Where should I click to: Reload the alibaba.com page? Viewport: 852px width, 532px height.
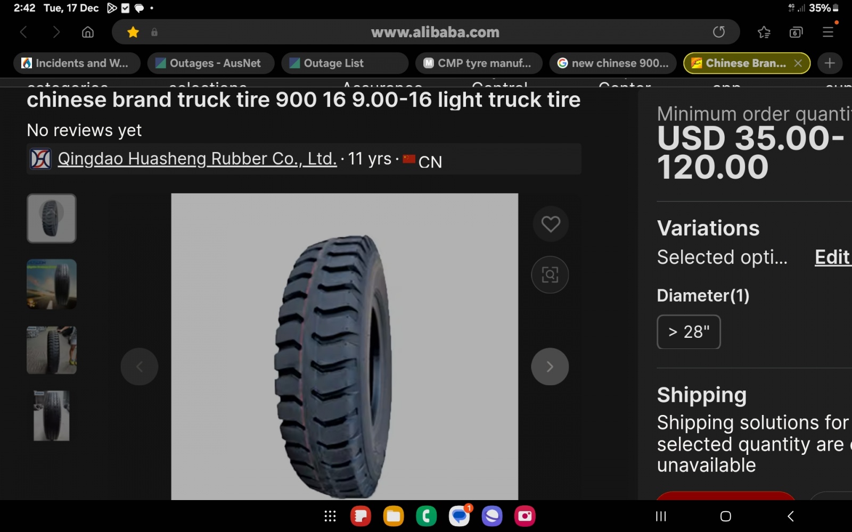pyautogui.click(x=719, y=32)
